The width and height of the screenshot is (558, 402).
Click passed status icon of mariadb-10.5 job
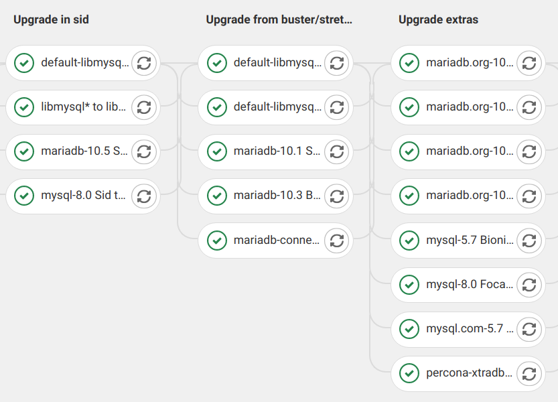(24, 151)
